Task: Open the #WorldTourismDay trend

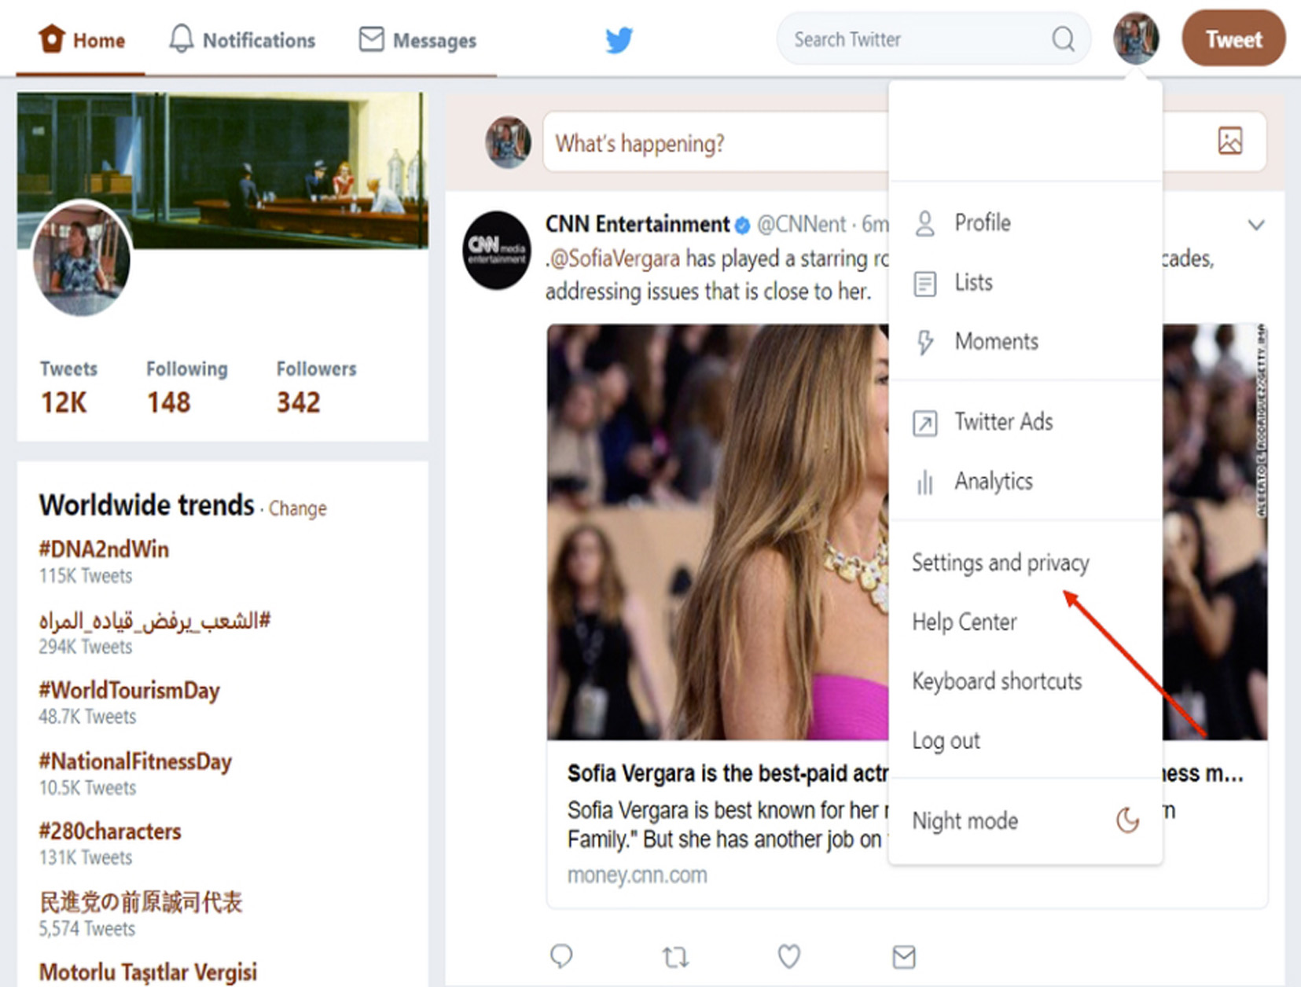Action: (x=129, y=691)
